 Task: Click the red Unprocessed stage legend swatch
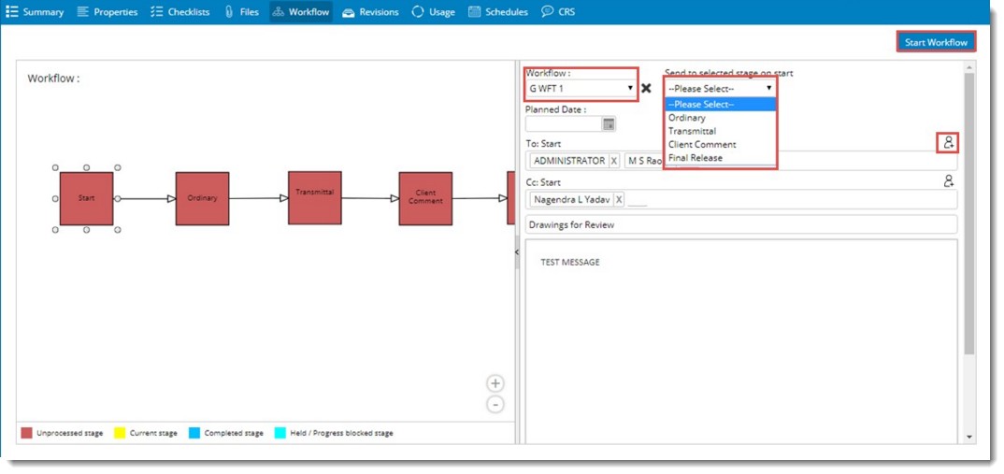tap(26, 433)
